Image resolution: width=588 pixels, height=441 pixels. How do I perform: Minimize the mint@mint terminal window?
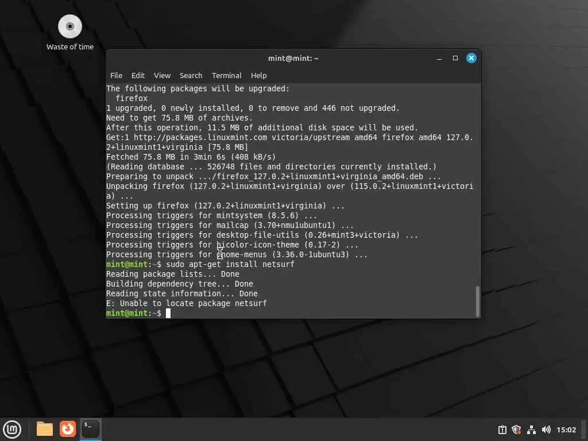click(x=439, y=58)
